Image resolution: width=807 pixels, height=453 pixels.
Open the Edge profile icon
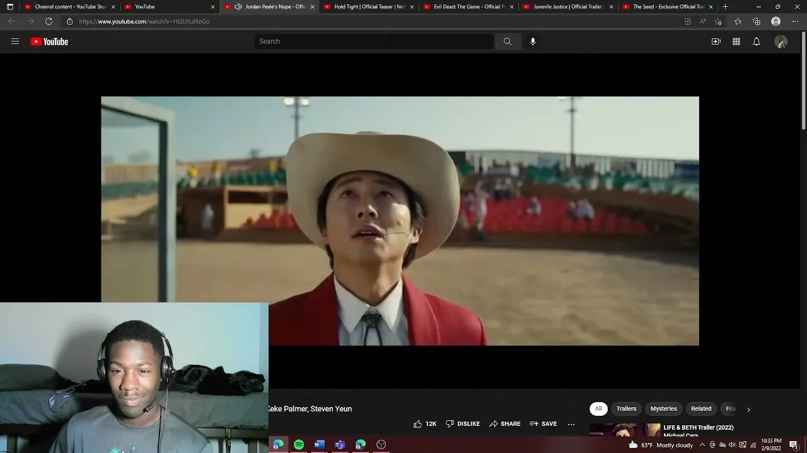pyautogui.click(x=776, y=21)
